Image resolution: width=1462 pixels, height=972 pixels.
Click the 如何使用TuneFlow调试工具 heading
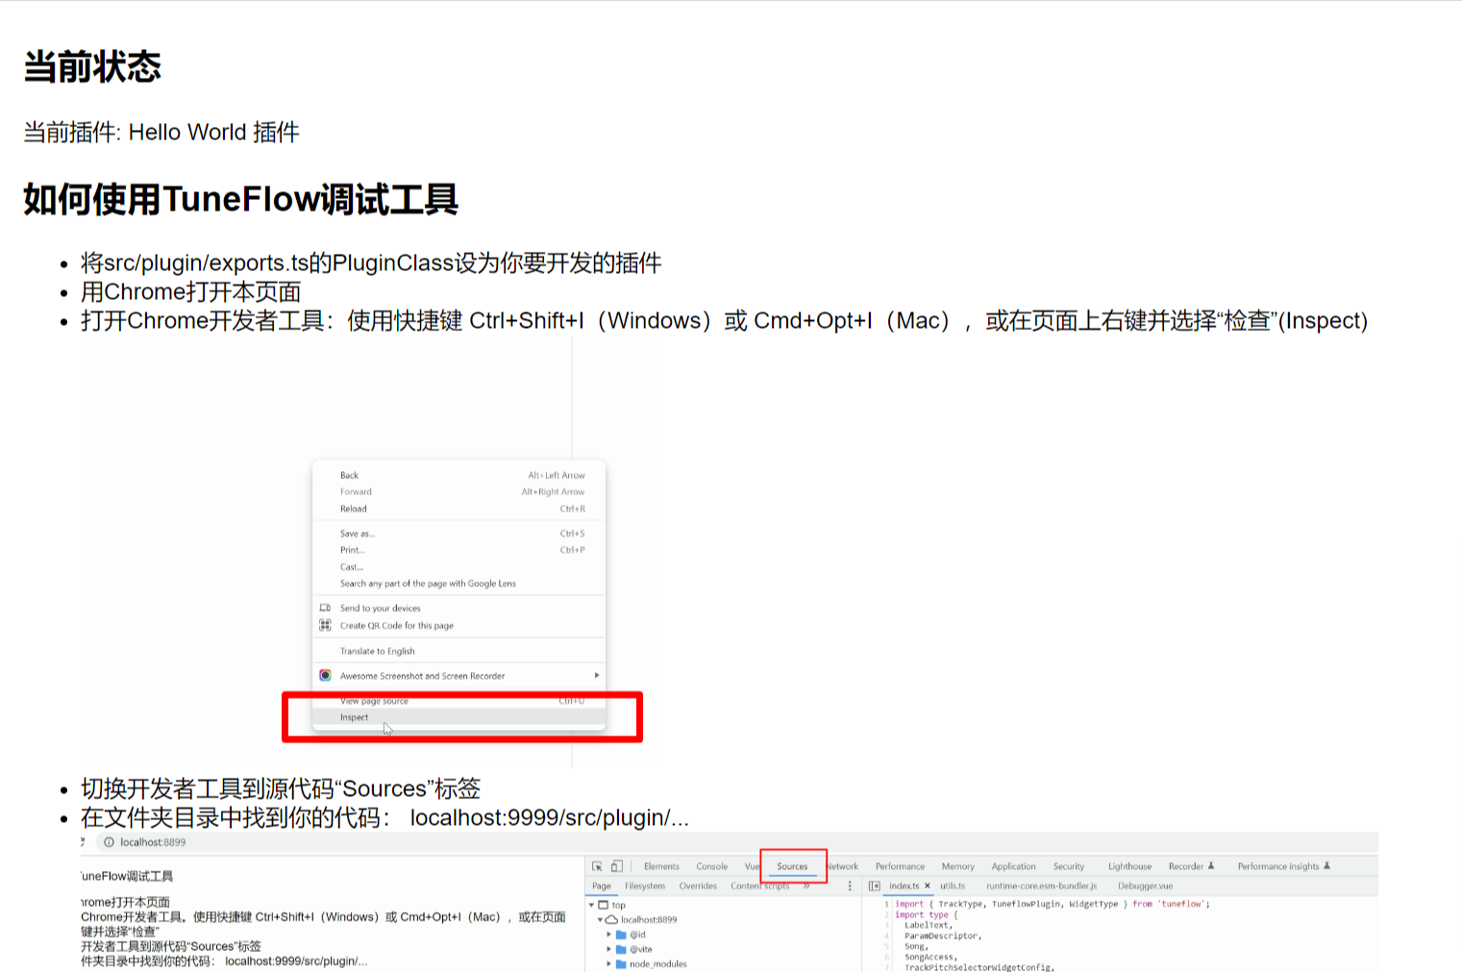(240, 200)
